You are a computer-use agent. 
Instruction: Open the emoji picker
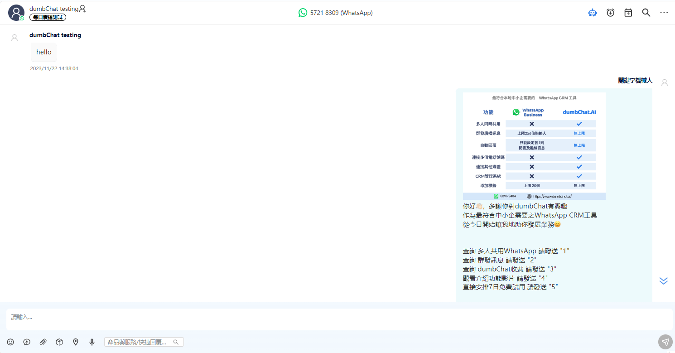[x=10, y=342]
